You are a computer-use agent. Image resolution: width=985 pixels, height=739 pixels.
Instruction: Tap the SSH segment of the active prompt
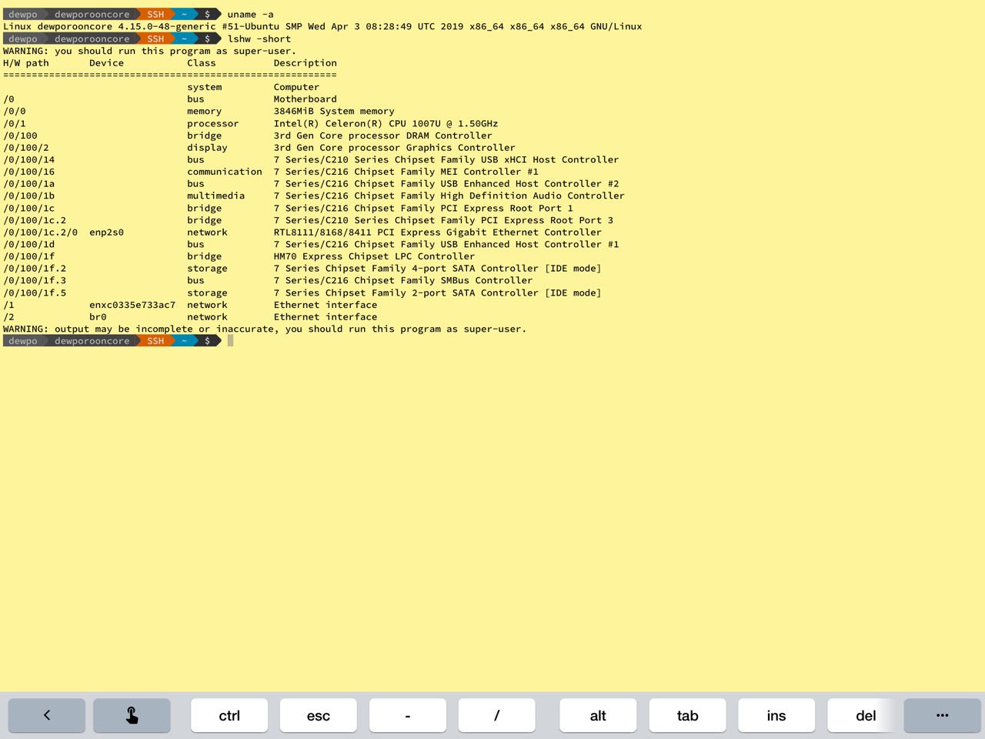tap(155, 341)
